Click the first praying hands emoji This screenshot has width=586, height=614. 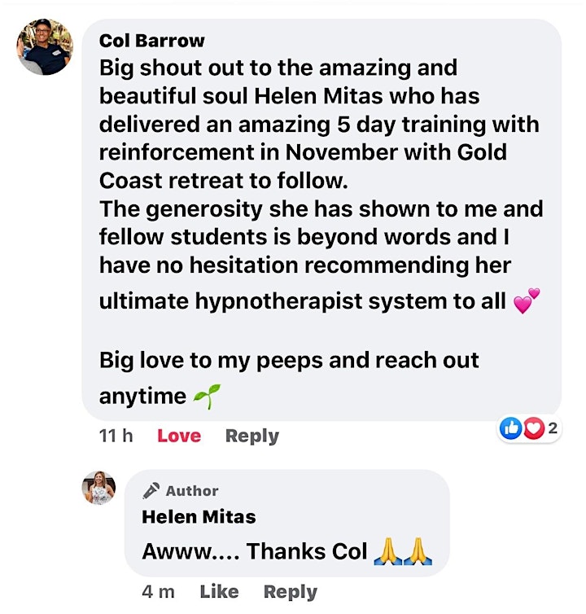point(388,551)
